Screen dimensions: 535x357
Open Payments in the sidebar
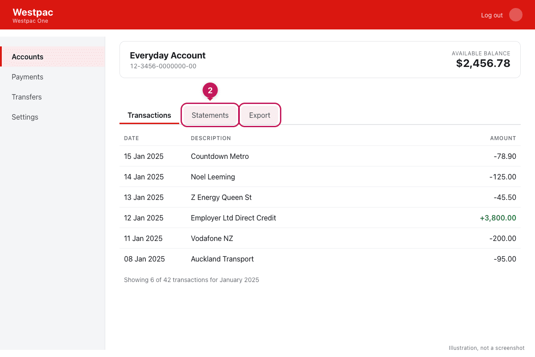coord(53,77)
